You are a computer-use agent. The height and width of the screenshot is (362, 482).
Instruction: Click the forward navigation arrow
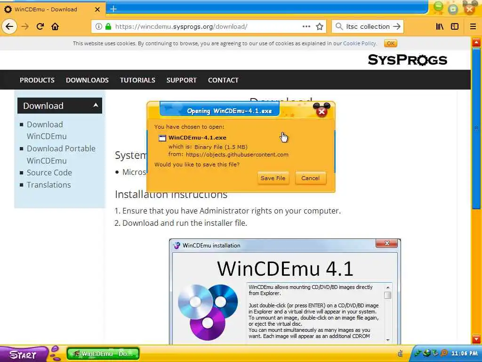click(25, 26)
